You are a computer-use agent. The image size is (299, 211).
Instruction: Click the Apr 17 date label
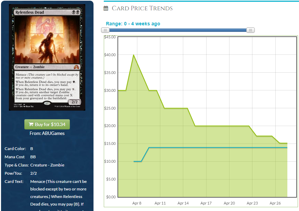pos(206,203)
